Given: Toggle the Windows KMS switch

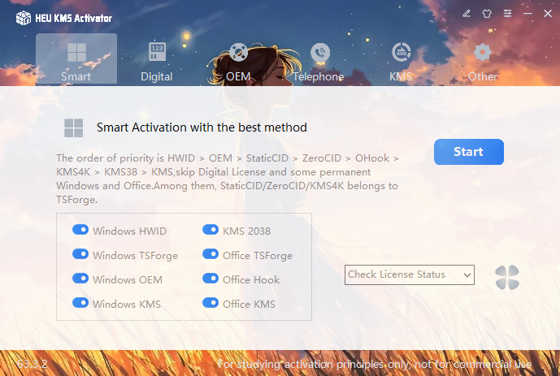Looking at the screenshot, I should (x=80, y=303).
